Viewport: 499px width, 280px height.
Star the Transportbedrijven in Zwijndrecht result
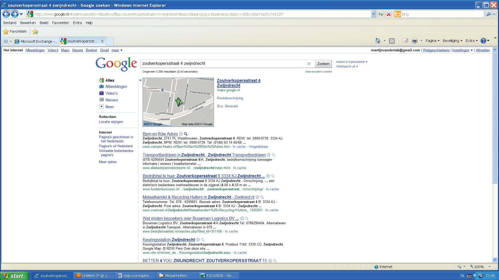coord(269,155)
